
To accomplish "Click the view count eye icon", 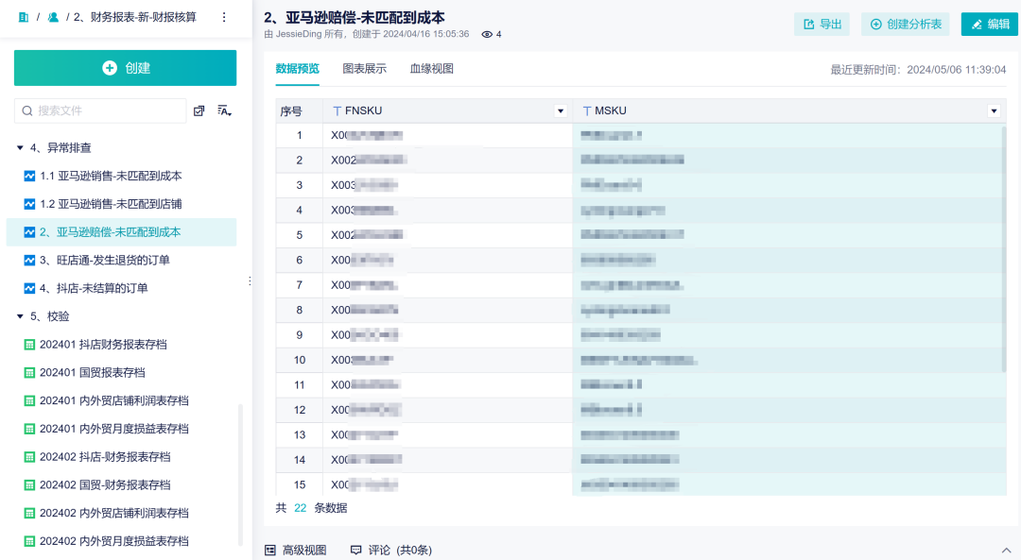I will pos(487,35).
